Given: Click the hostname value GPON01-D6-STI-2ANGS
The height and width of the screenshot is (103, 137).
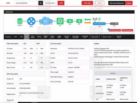Looking at the screenshot, I should coord(76,49).
